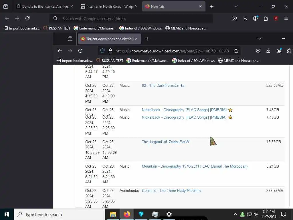This screenshot has width=293, height=220.
Task: Open The_Legend_of_Zelda_BotW torrent link
Action: (165, 142)
